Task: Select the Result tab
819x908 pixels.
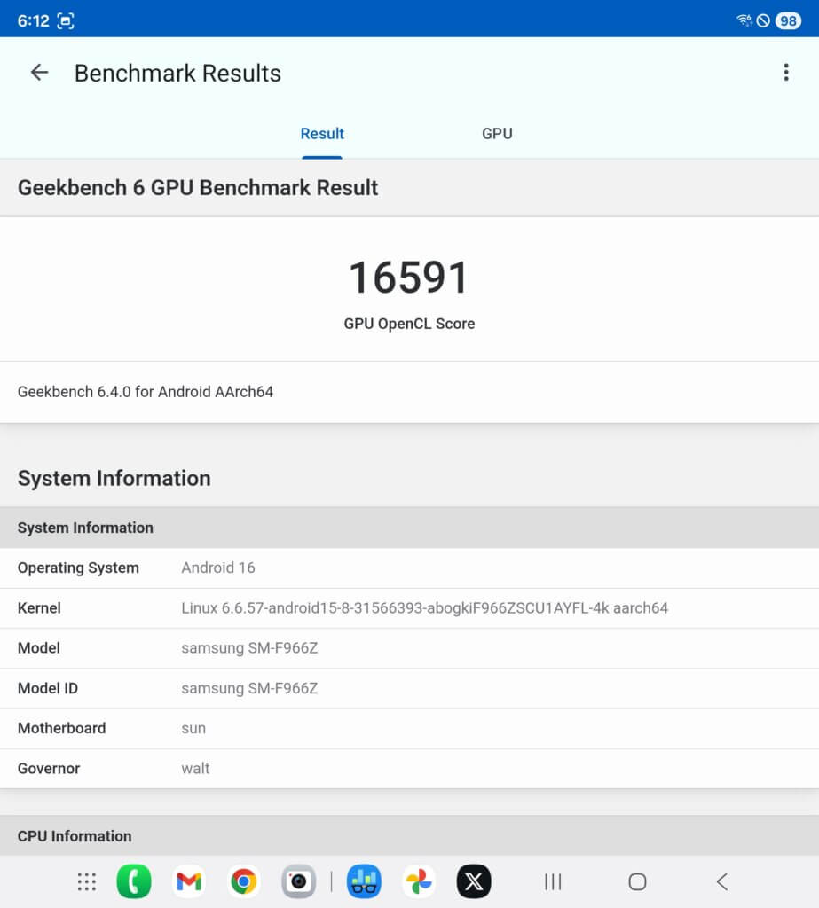Action: point(322,134)
